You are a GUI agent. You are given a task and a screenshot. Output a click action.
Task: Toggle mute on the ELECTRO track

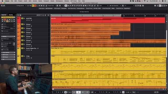pos(22,18)
